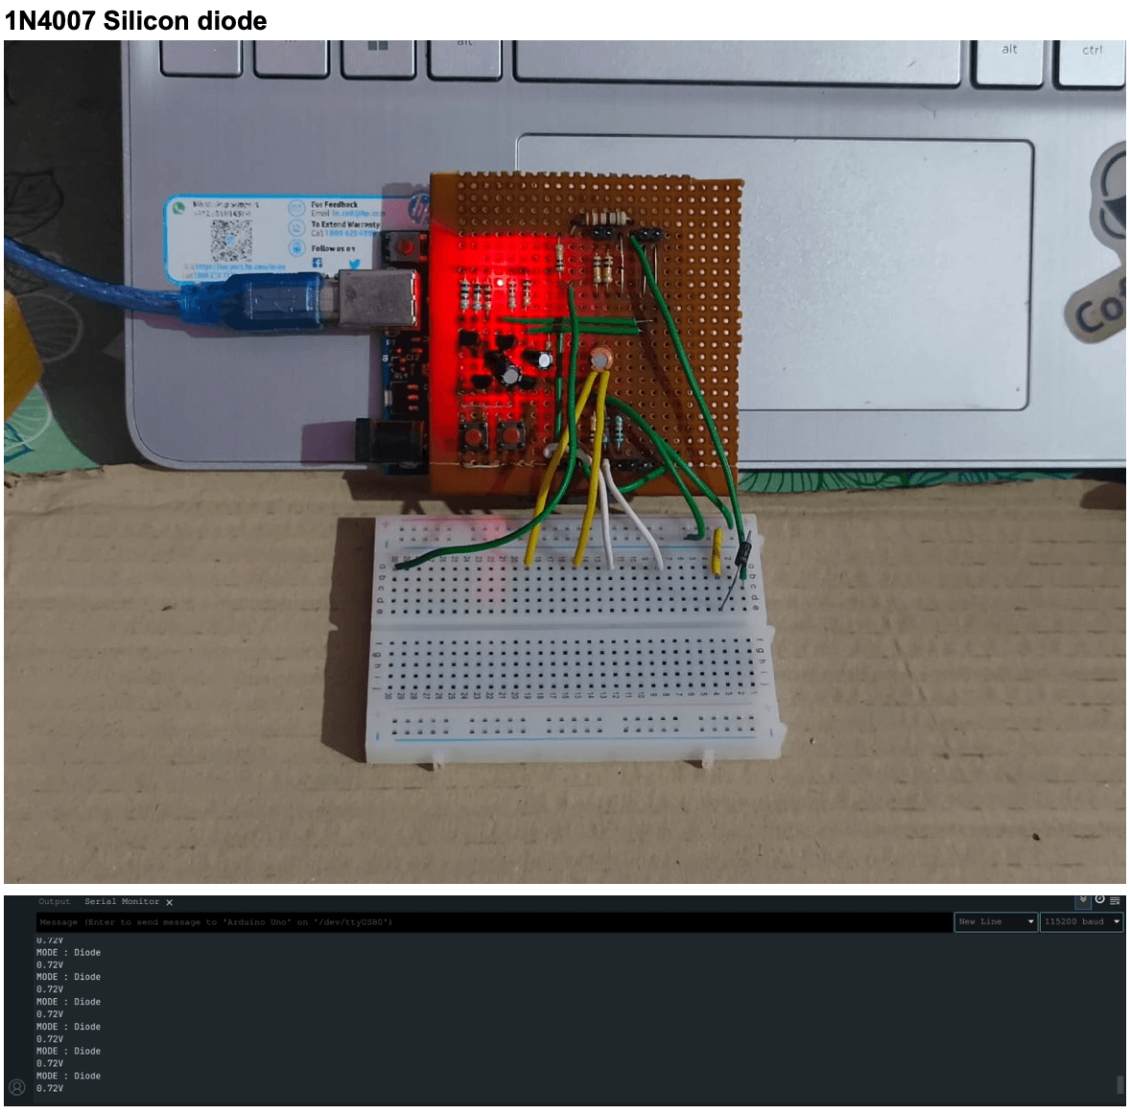Click the clear output icon
Image resolution: width=1130 pixels, height=1114 pixels.
(1115, 900)
